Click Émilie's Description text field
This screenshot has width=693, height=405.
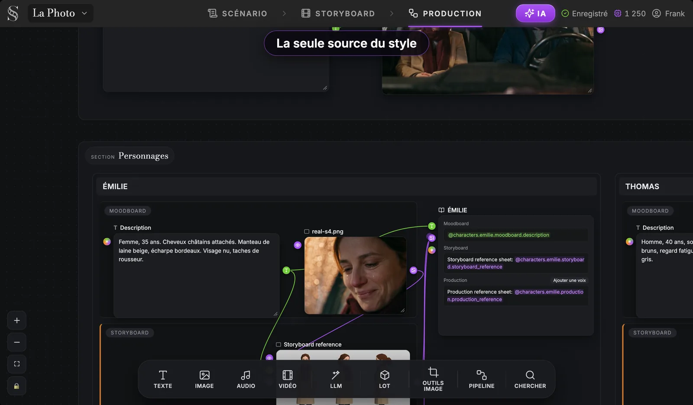(197, 275)
